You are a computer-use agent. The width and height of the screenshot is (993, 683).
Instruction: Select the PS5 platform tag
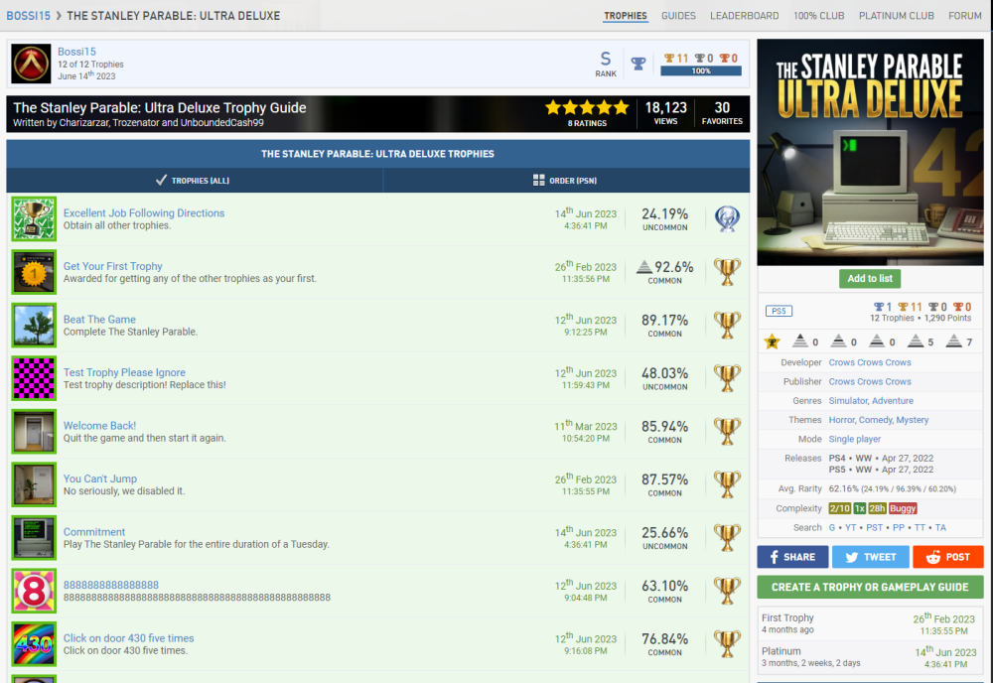(x=780, y=312)
